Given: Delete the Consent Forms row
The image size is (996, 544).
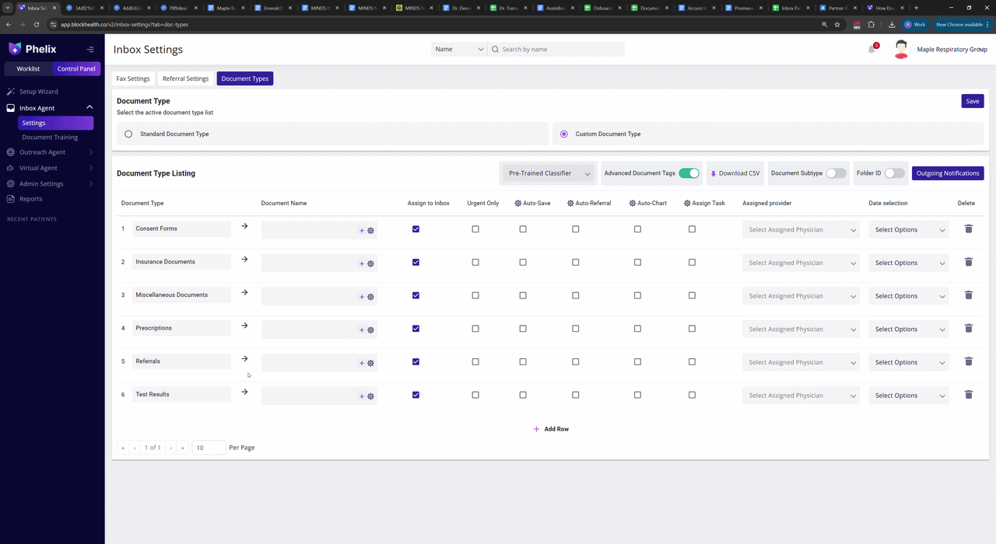Looking at the screenshot, I should tap(968, 229).
